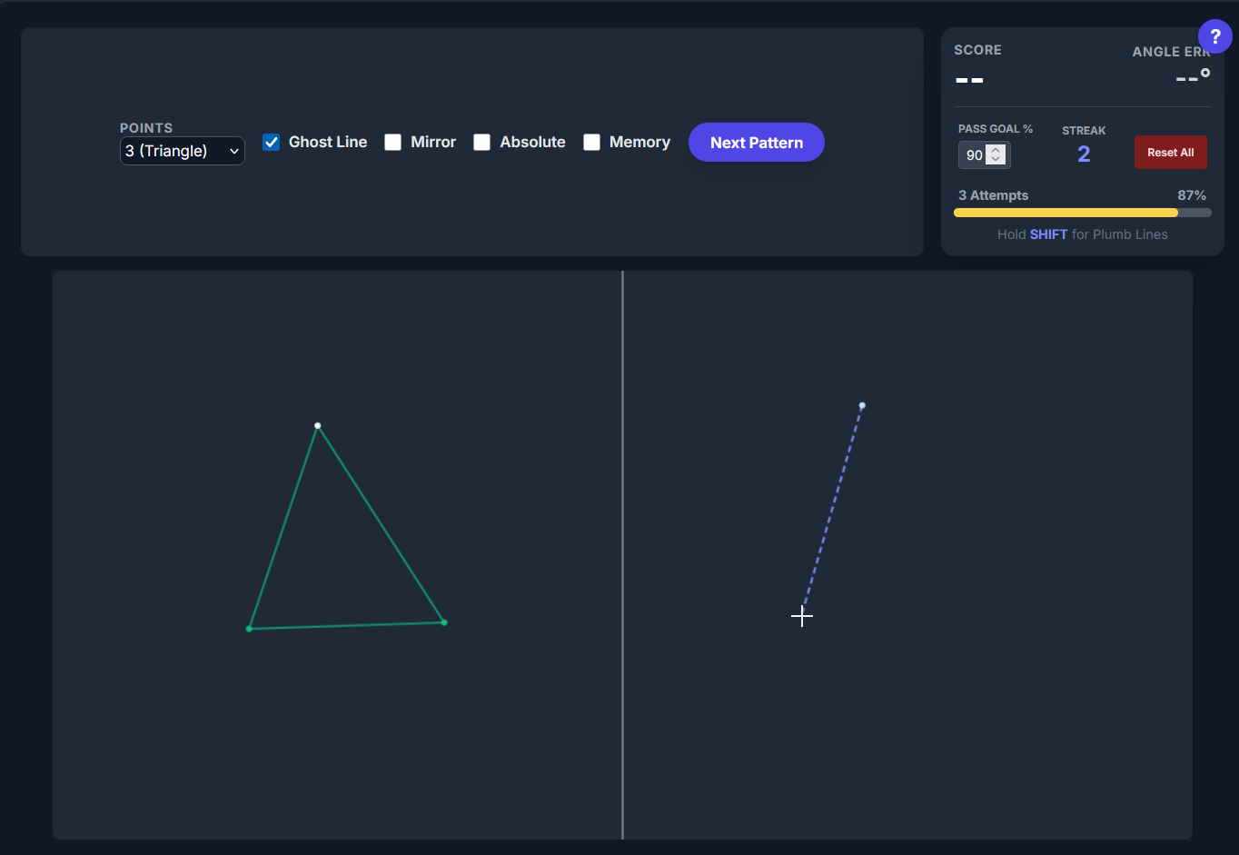Click the Pass Goal % input field
This screenshot has height=855, width=1239.
985,155
